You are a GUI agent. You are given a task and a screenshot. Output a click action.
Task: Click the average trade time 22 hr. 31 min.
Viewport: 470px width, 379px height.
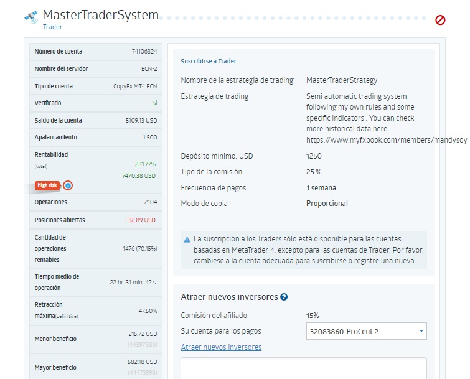tap(133, 283)
